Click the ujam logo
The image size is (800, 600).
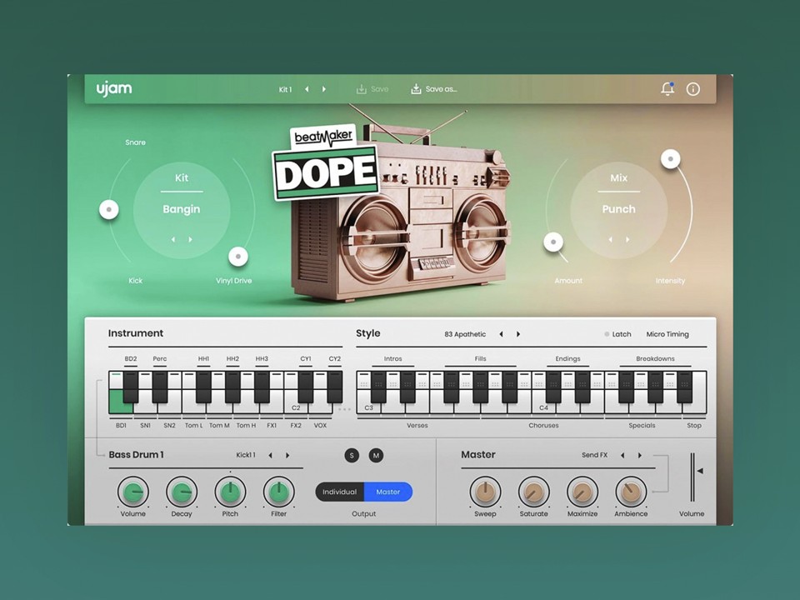coord(112,88)
